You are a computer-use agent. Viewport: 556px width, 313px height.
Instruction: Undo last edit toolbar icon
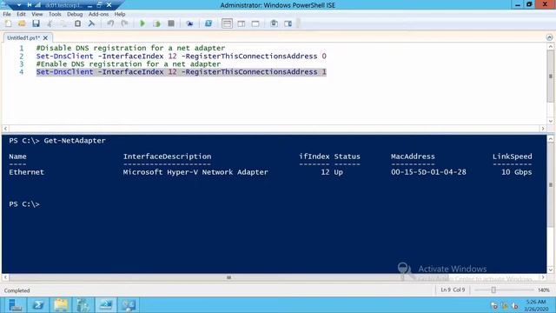[x=110, y=23]
